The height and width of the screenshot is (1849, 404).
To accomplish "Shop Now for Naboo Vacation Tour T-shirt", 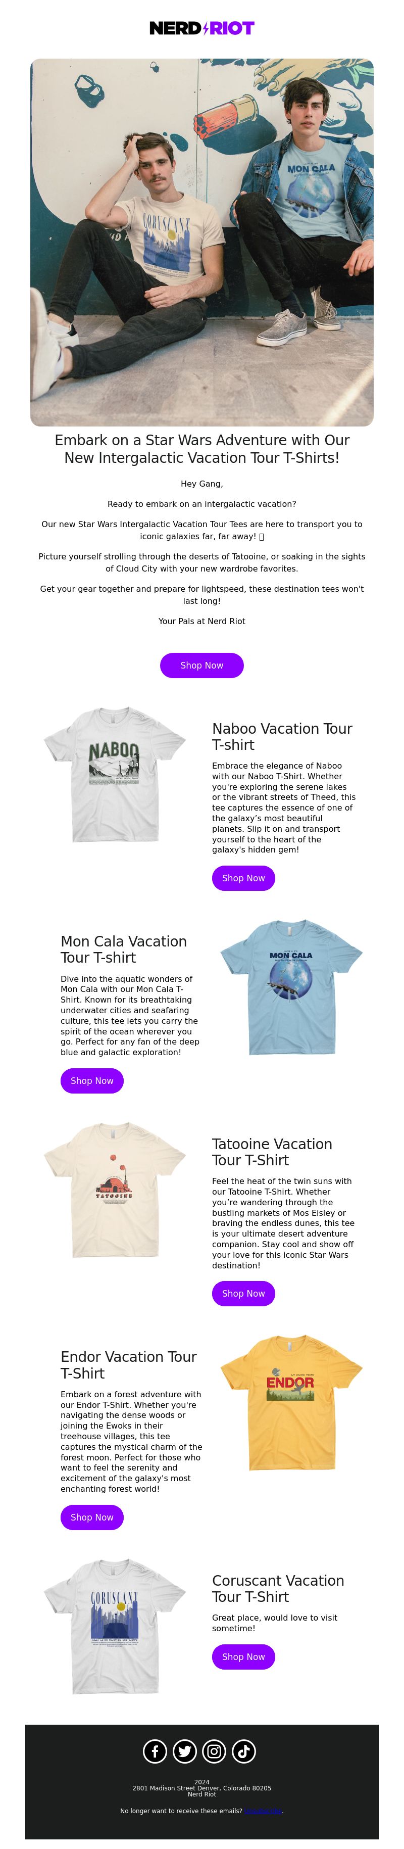I will tap(243, 878).
